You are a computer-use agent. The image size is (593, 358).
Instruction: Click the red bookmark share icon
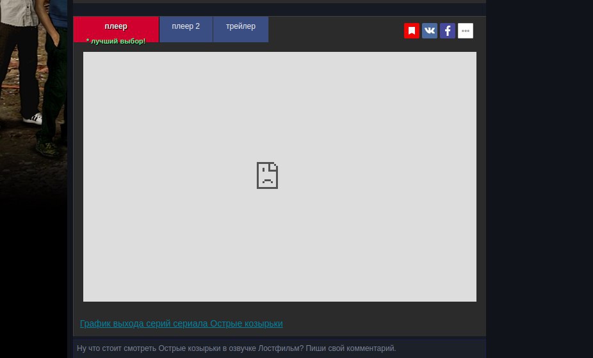412,31
